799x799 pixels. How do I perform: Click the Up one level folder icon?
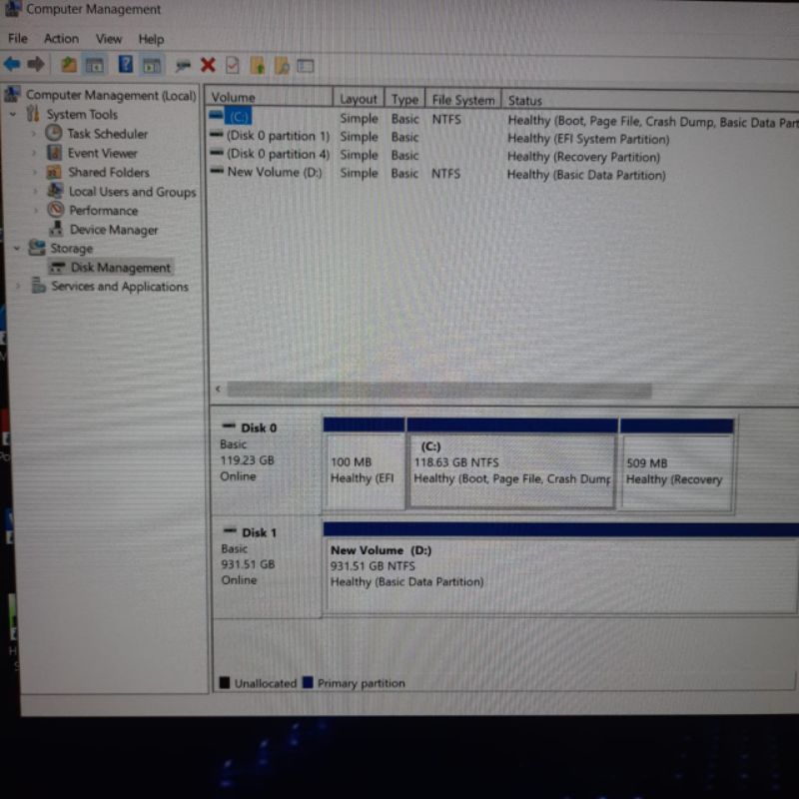68,65
